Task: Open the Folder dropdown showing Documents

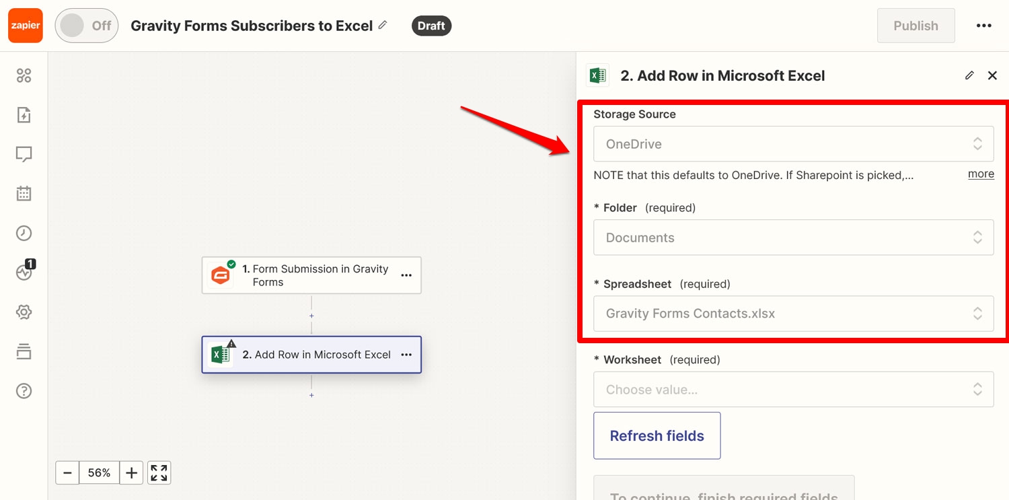Action: coord(794,237)
